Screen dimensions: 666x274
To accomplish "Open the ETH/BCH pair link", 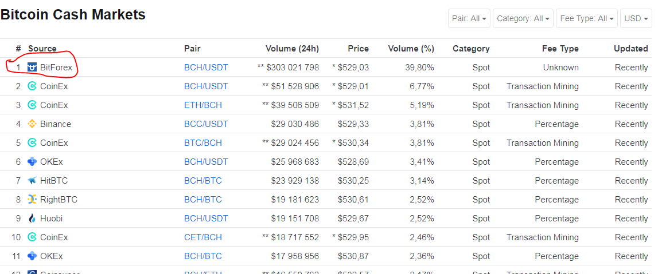I will tap(203, 105).
